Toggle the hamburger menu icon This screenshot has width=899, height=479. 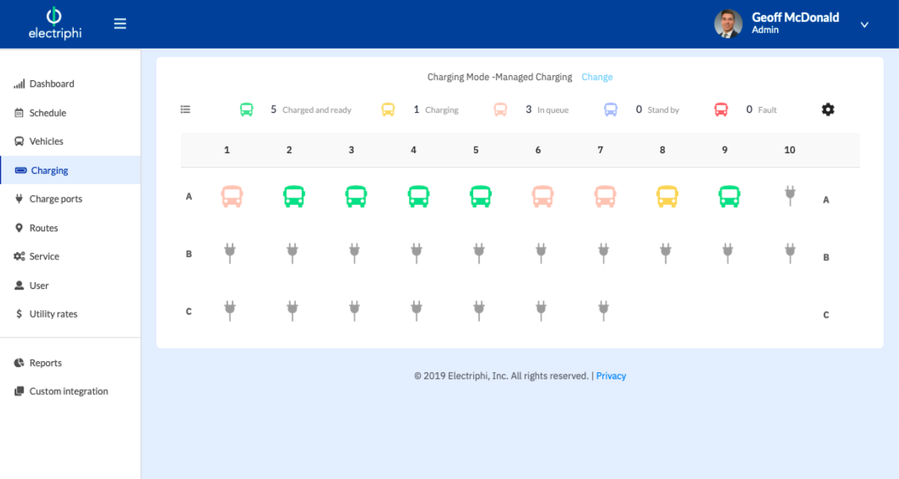point(120,24)
